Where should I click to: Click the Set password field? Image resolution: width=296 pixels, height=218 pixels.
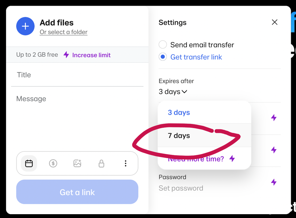click(x=181, y=188)
